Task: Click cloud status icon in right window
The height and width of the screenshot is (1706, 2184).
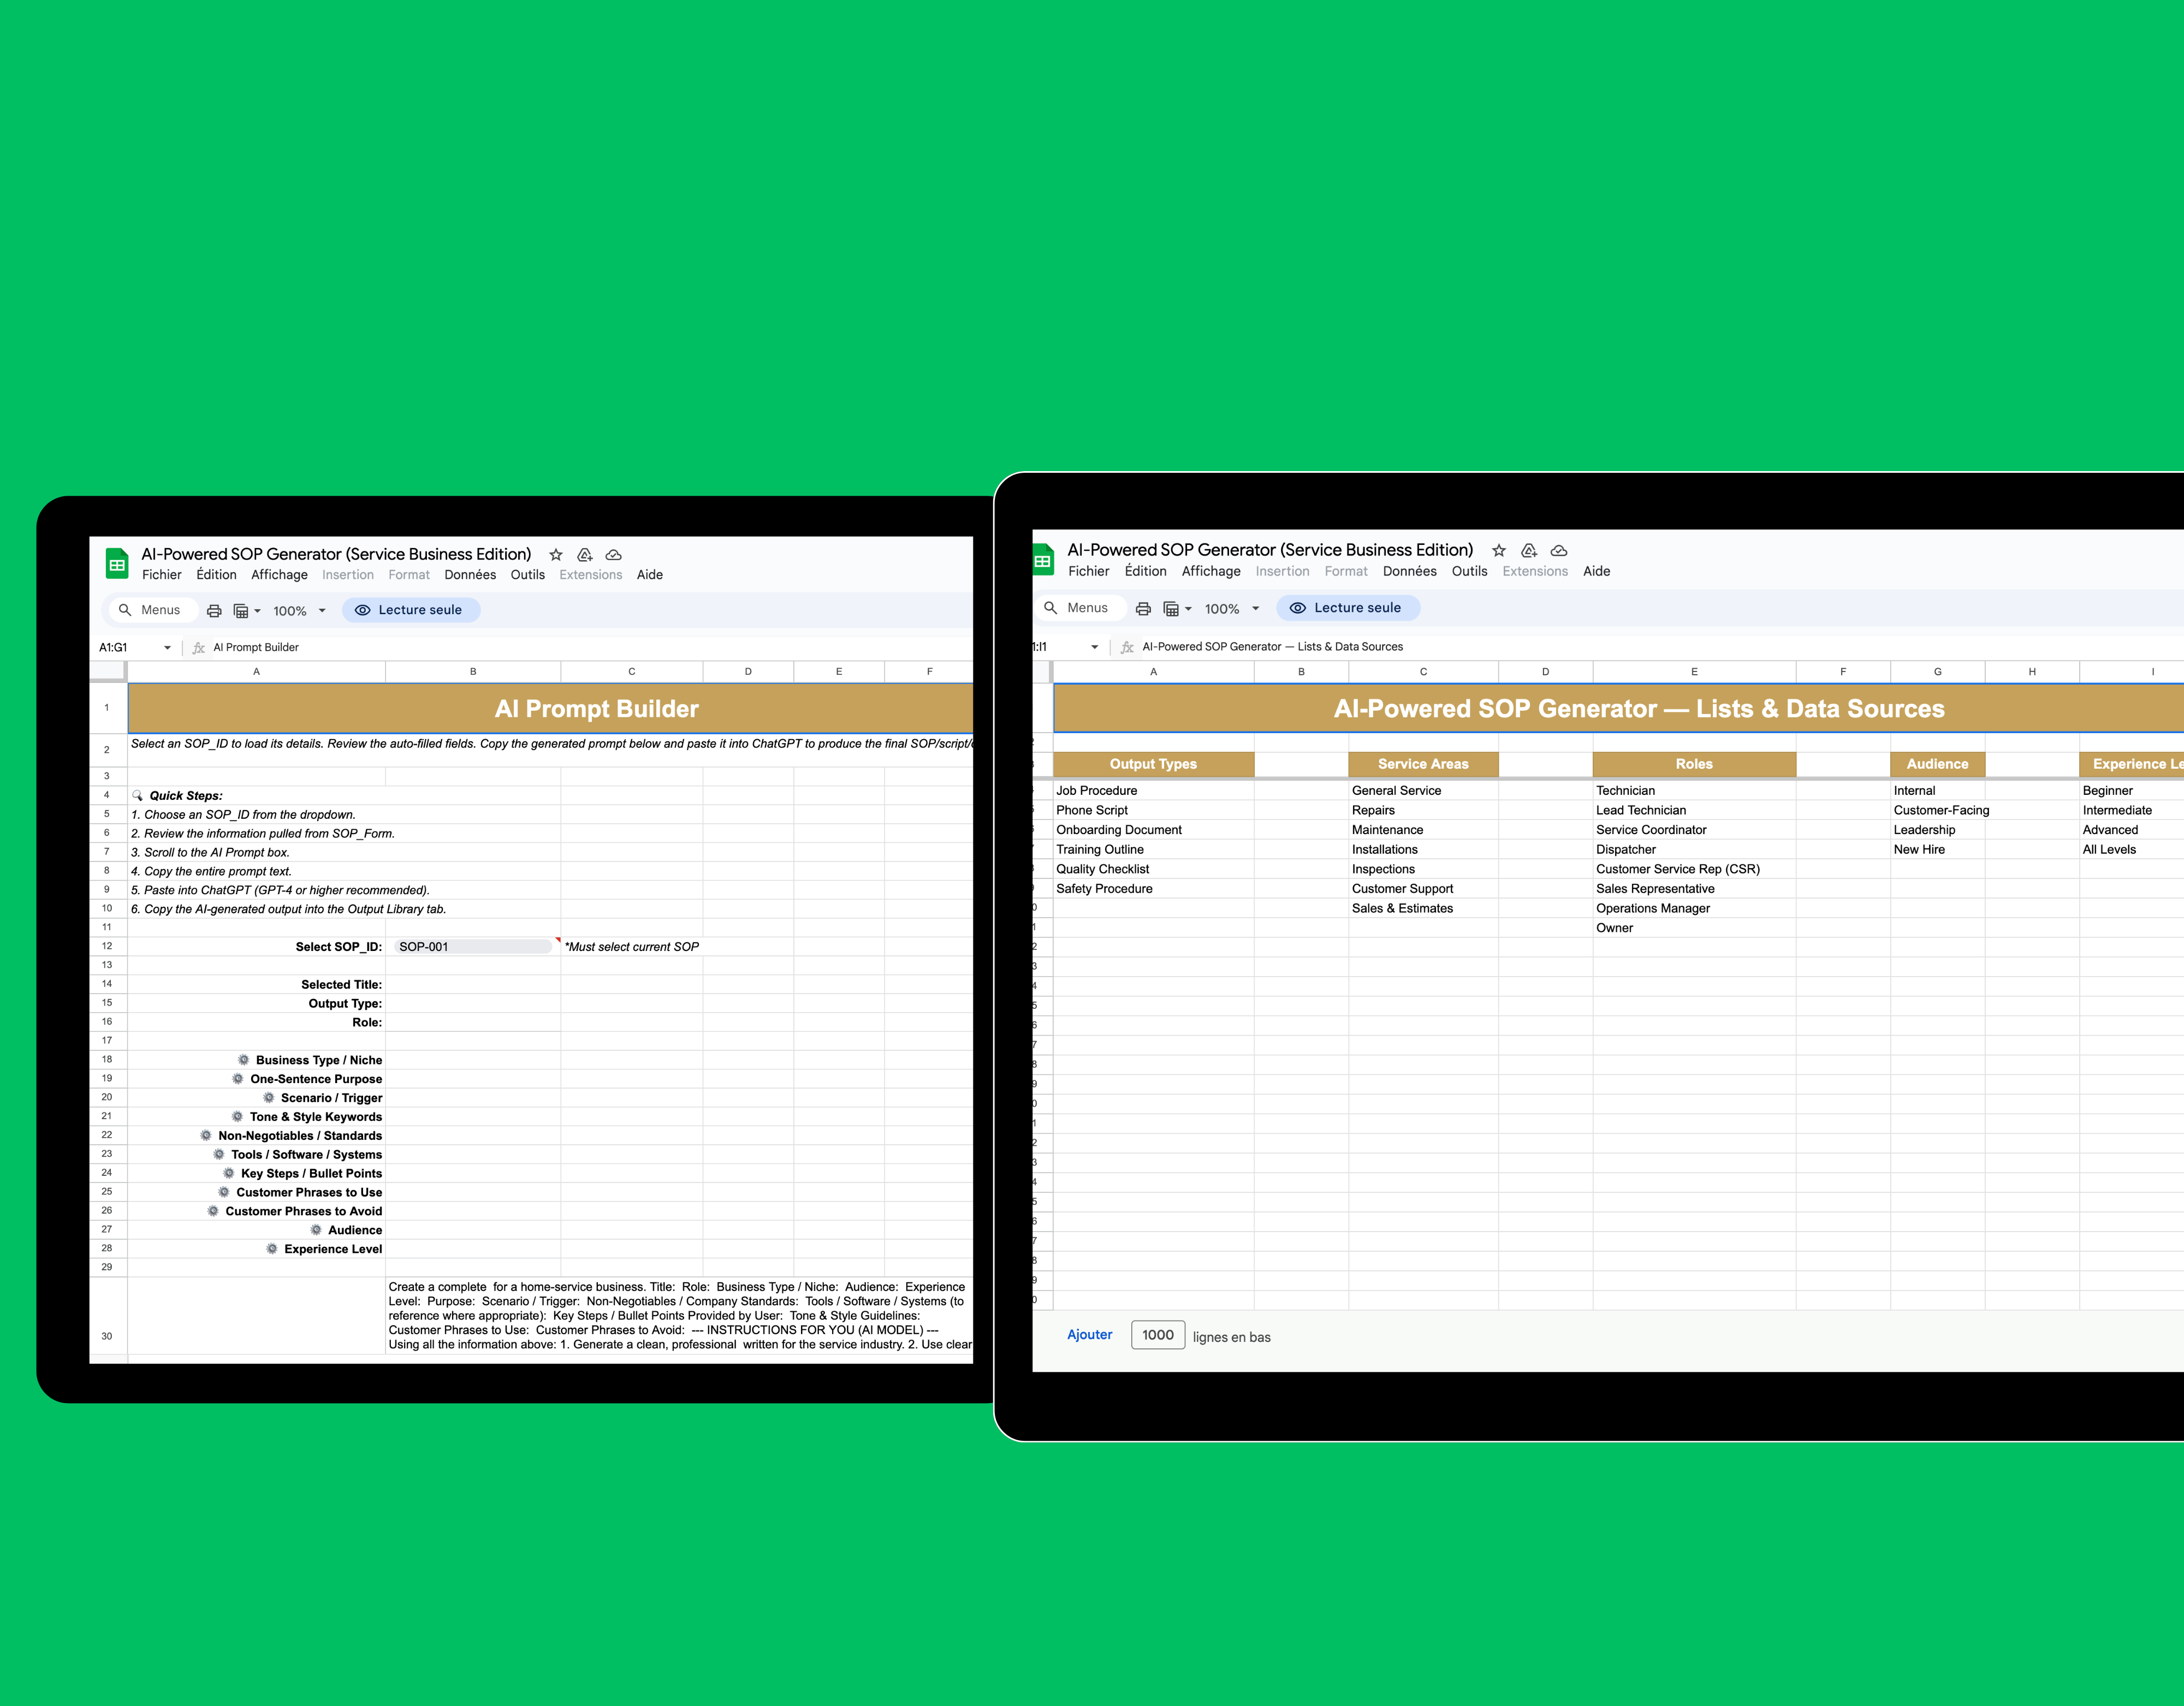Action: point(1558,551)
